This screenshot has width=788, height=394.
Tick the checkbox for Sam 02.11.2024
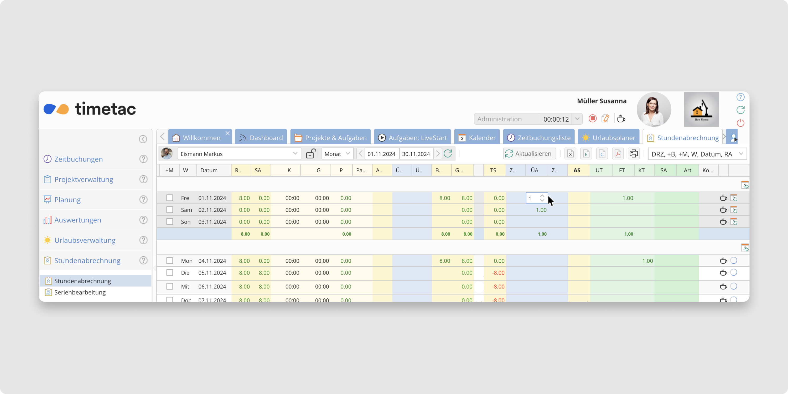(x=169, y=210)
